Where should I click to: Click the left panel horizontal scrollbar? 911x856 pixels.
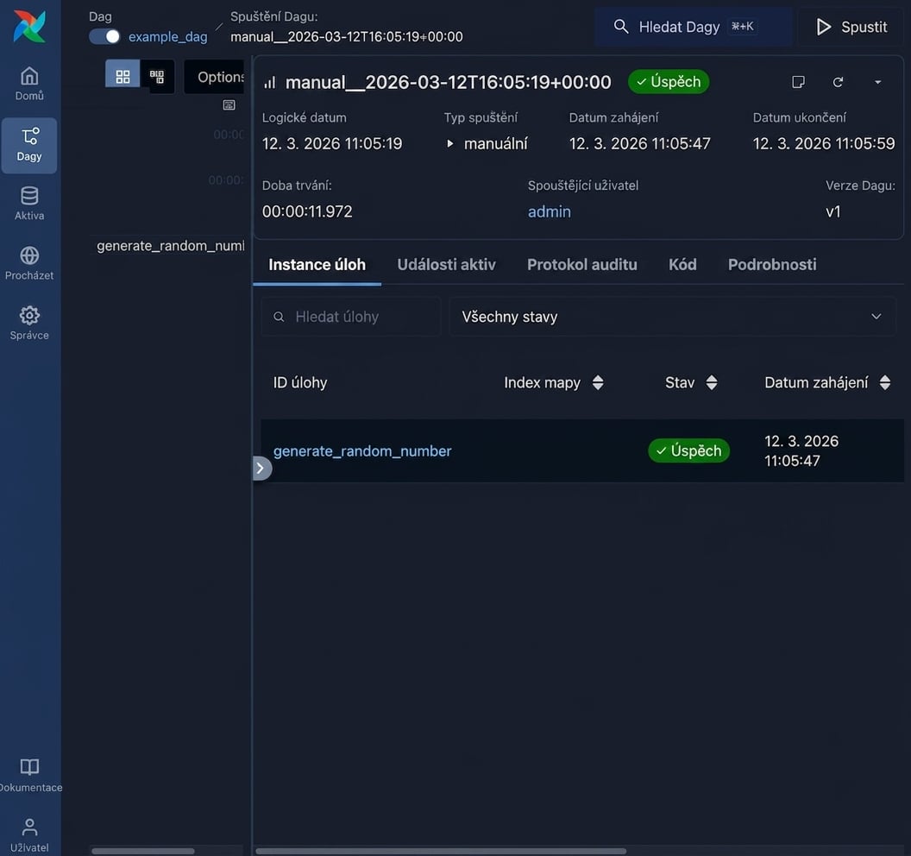click(x=143, y=851)
